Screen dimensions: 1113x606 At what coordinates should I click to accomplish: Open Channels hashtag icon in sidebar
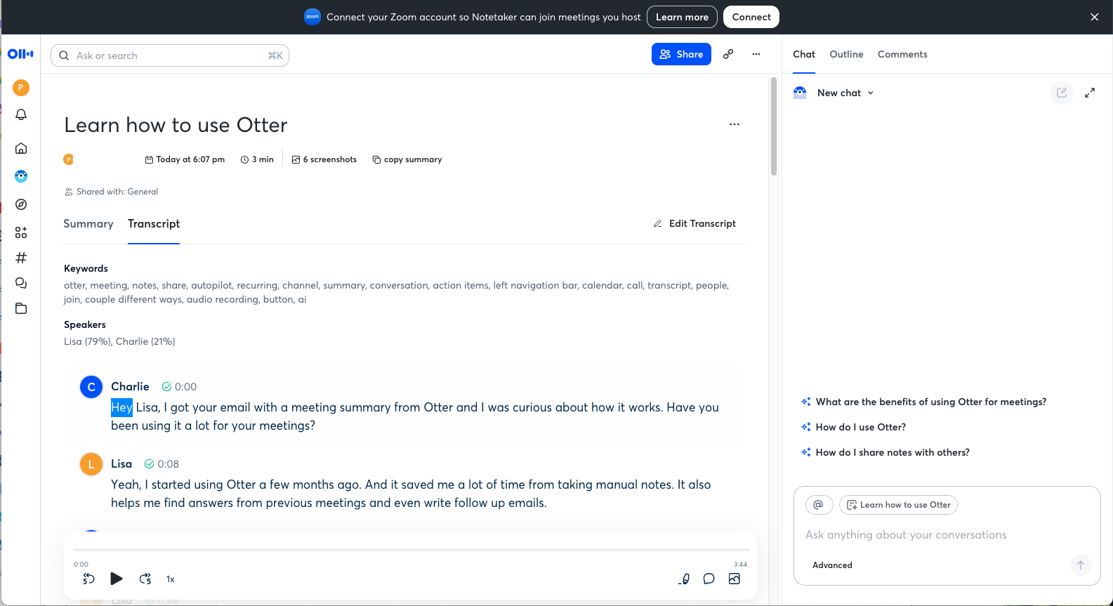tap(21, 258)
